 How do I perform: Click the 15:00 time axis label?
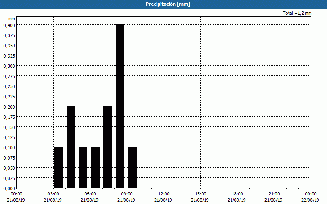click(200, 194)
